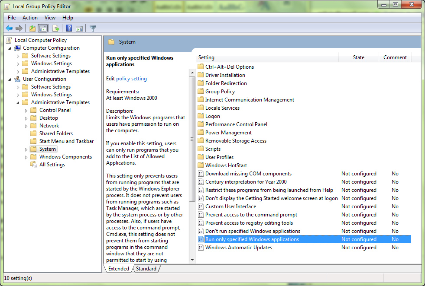Switch to the Extended tab

(118, 268)
